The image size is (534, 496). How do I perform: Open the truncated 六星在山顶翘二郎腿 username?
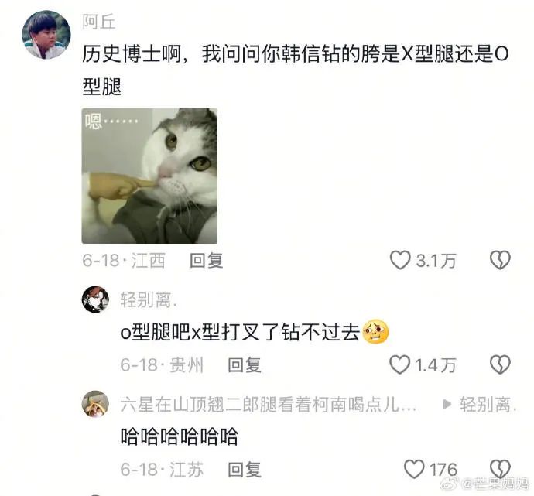[269, 405]
